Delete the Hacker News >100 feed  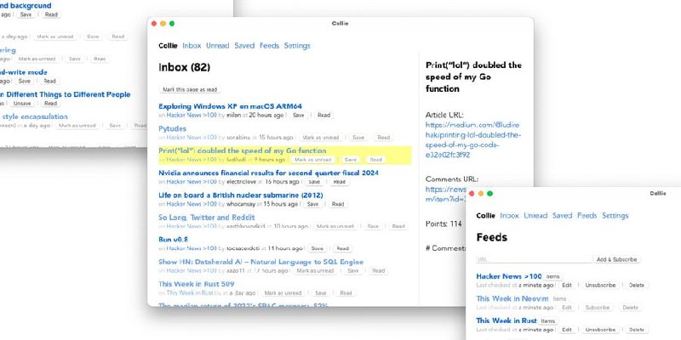(637, 285)
